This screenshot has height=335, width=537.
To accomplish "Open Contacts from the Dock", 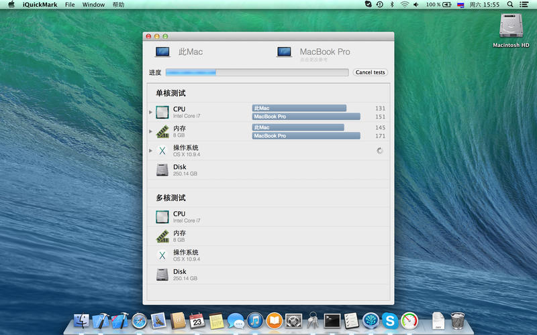I will pyautogui.click(x=178, y=321).
